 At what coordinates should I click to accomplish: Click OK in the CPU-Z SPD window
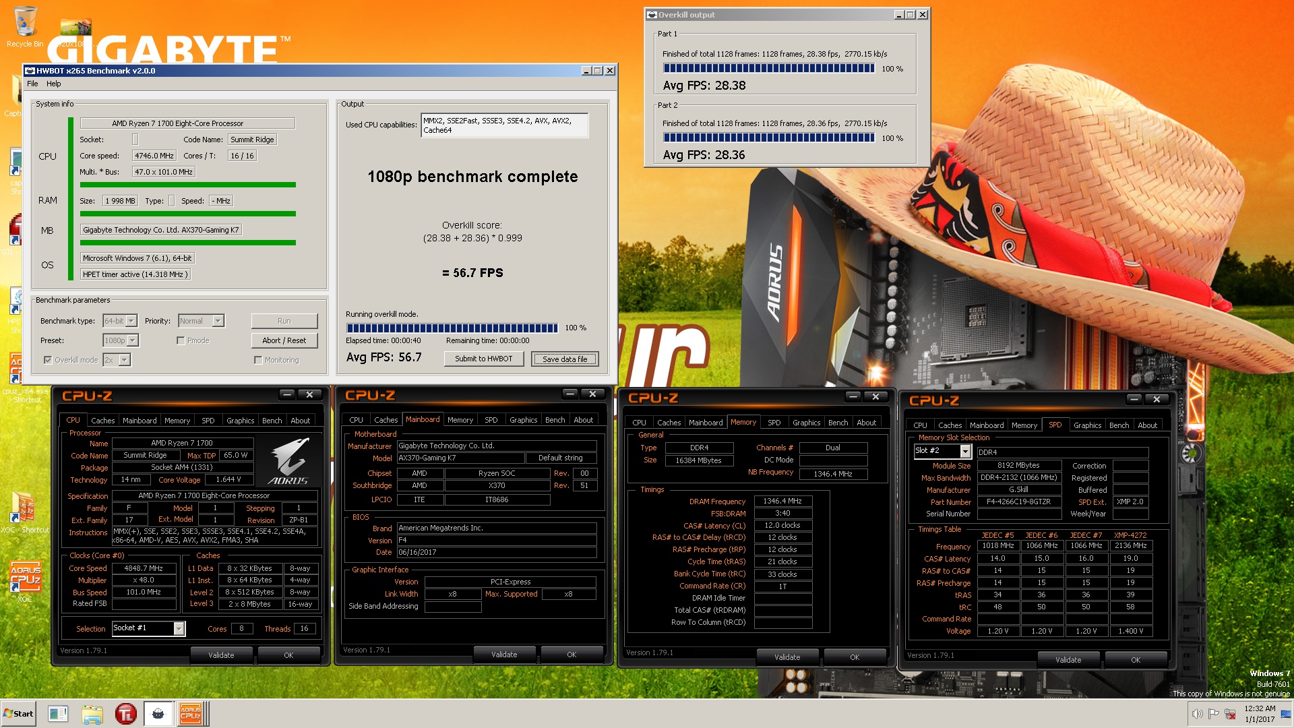pos(1136,660)
